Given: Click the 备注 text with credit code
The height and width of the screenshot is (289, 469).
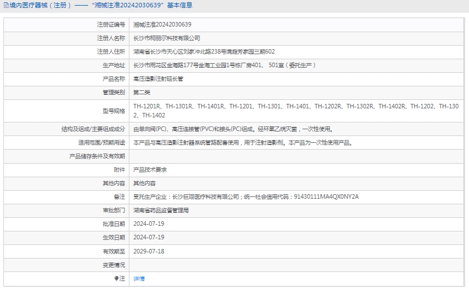Looking at the screenshot, I should tap(246, 197).
